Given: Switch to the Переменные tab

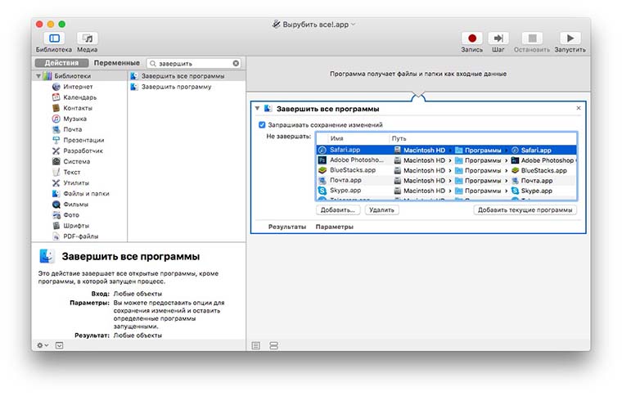Looking at the screenshot, I should pos(116,63).
